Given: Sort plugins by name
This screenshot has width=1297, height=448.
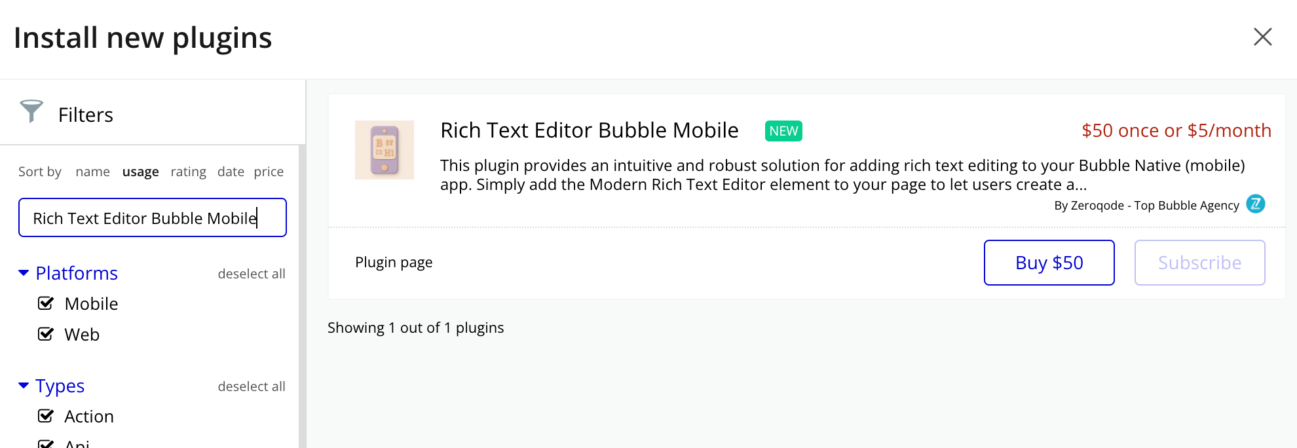Looking at the screenshot, I should [92, 172].
